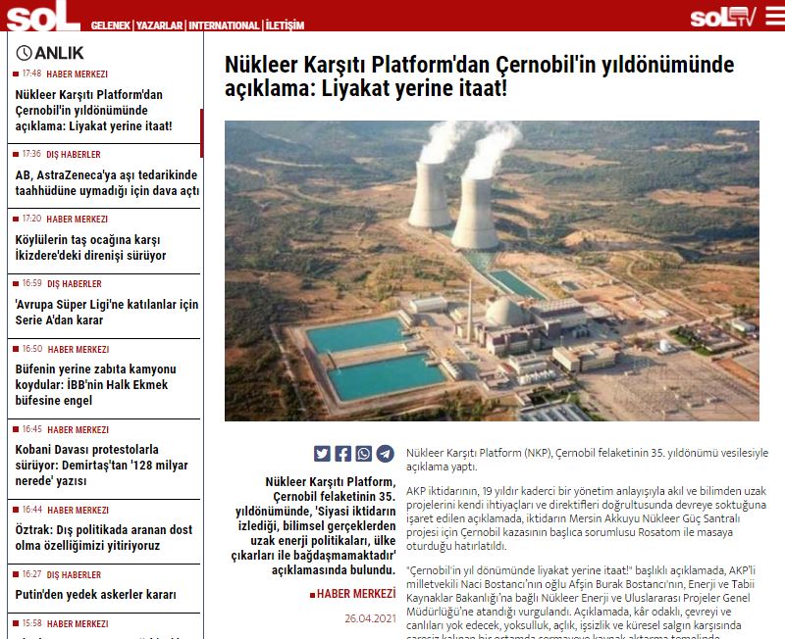
Task: Click the article date 26.04.2021
Action: pyautogui.click(x=370, y=618)
